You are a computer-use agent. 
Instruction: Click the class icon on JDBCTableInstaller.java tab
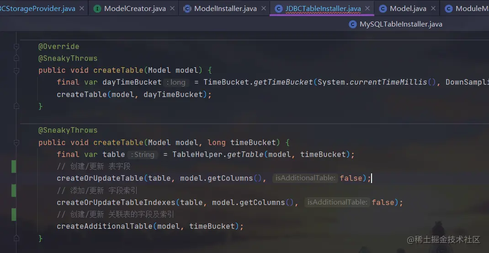(278, 9)
